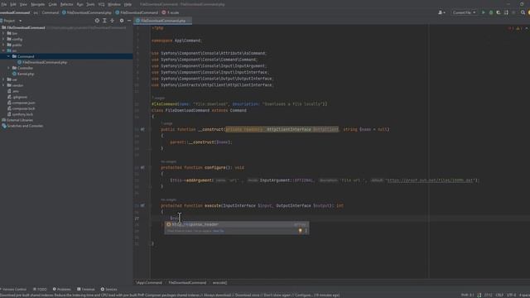Open three-dots menu in completion popup
Image resolution: width=530 pixels, height=298 pixels.
[x=306, y=231]
